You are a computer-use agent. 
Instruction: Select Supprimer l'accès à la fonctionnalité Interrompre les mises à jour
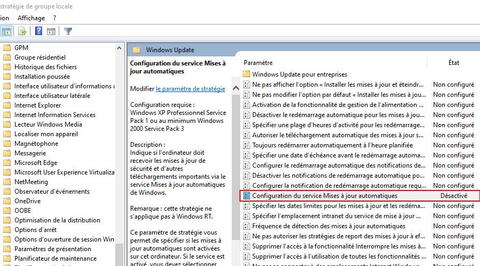click(339, 246)
